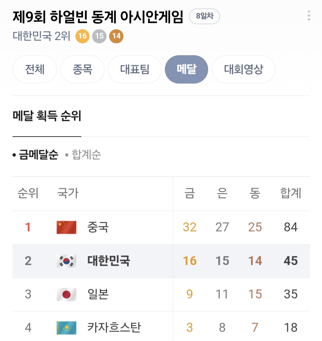
Task: Click the gold medal badge showing 16
Action: [82, 36]
